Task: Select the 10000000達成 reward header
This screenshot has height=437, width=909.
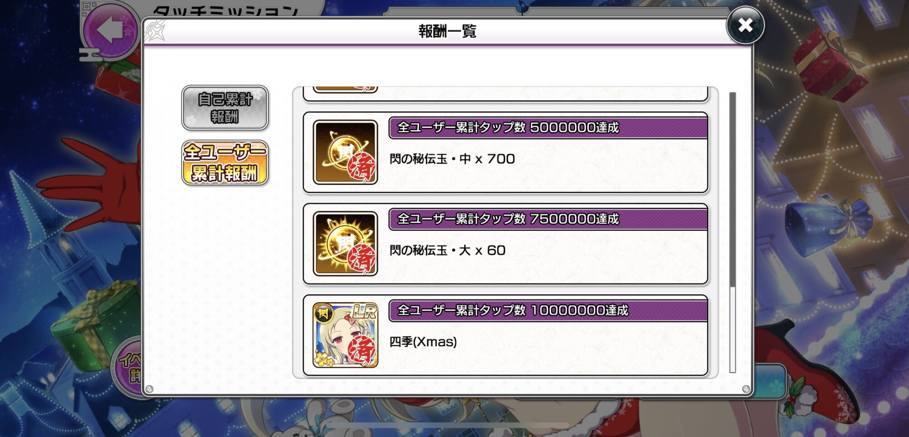Action: [548, 310]
